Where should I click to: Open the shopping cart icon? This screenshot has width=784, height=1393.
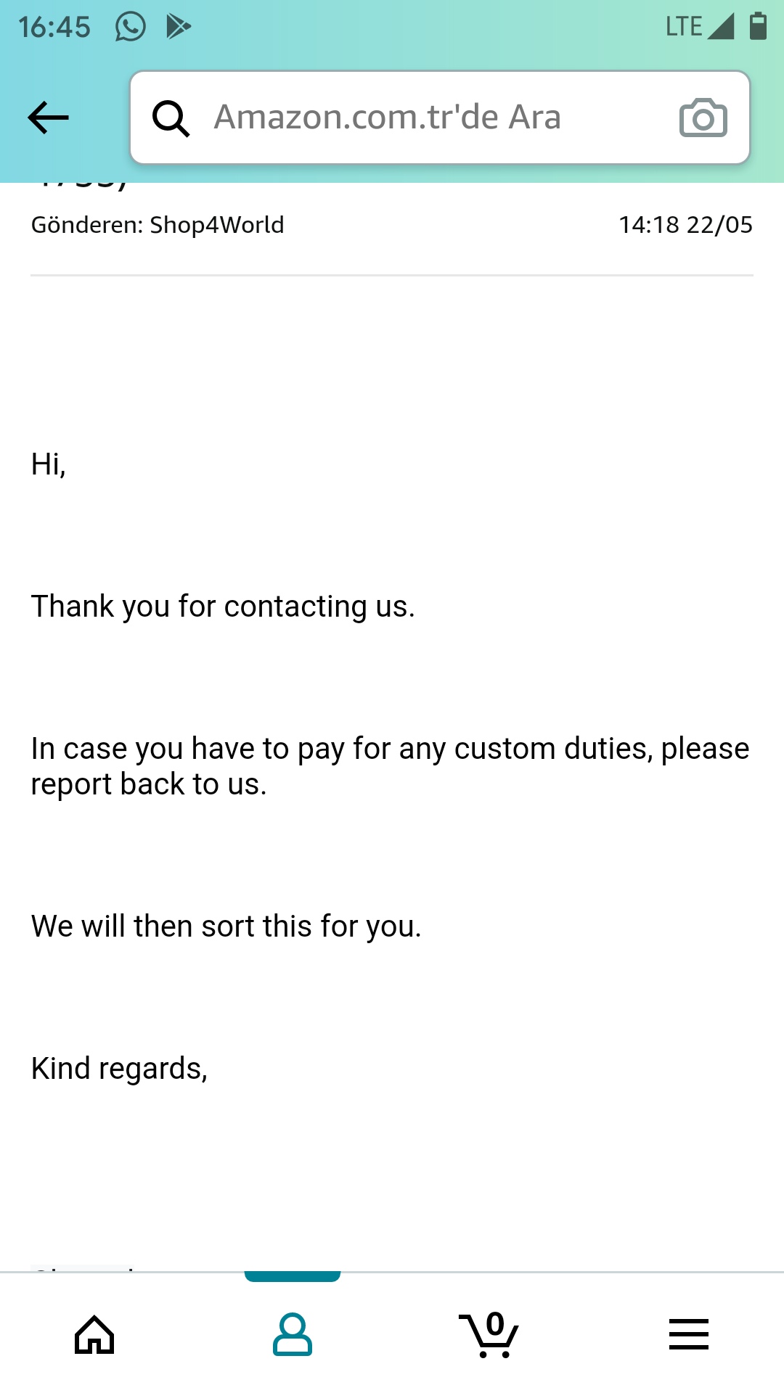click(489, 1334)
